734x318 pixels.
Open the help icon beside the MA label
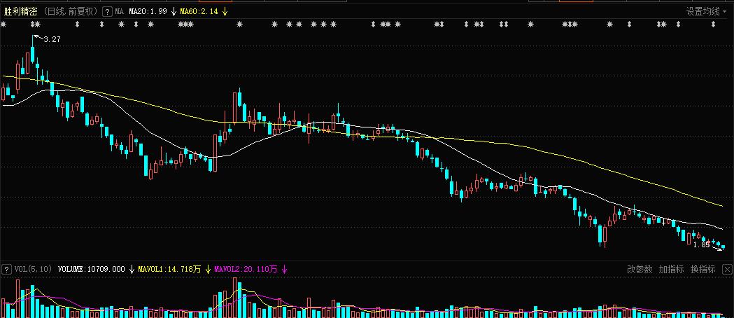tap(107, 11)
